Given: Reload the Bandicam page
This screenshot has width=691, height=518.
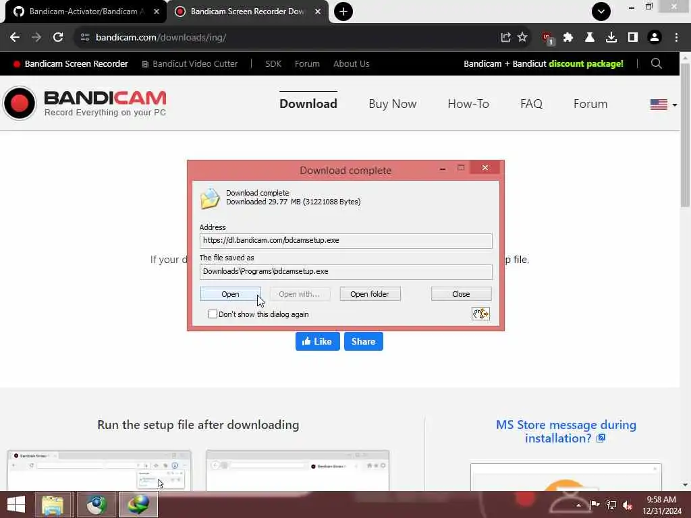Looking at the screenshot, I should 58,38.
